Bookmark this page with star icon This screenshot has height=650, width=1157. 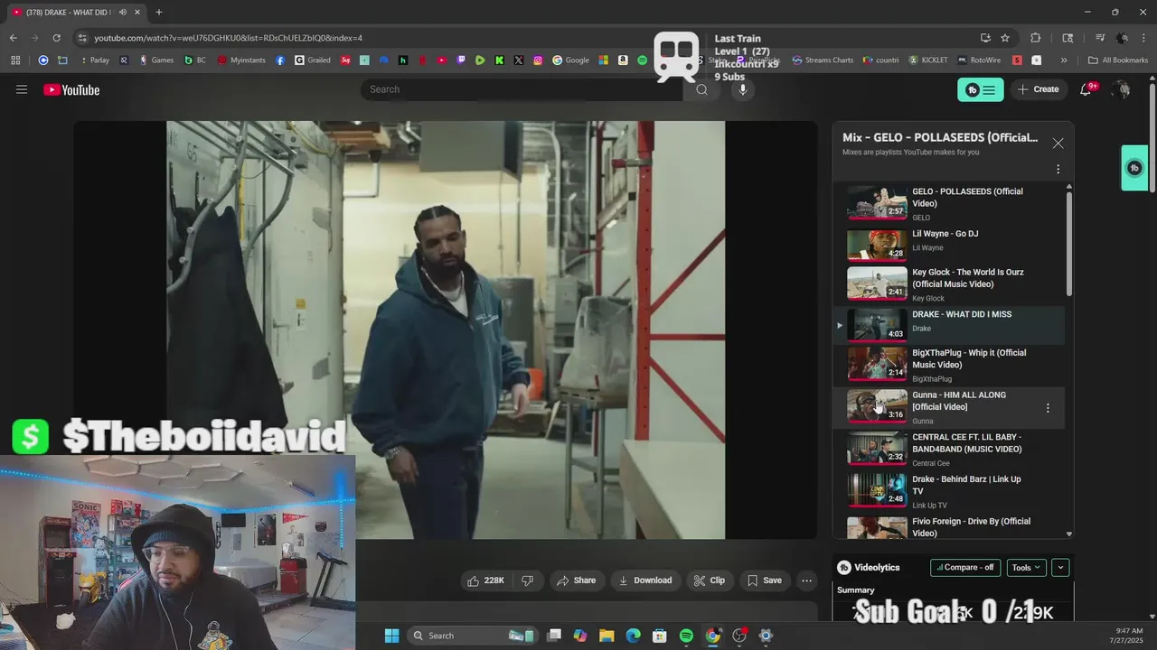coord(1005,38)
